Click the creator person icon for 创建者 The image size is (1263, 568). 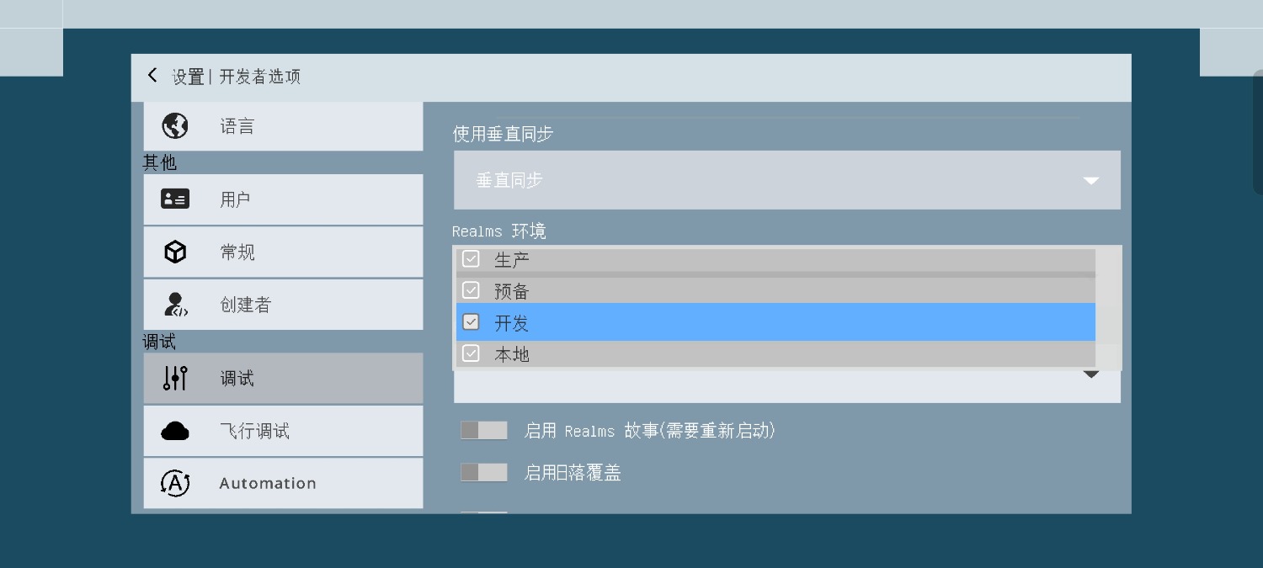coord(175,305)
